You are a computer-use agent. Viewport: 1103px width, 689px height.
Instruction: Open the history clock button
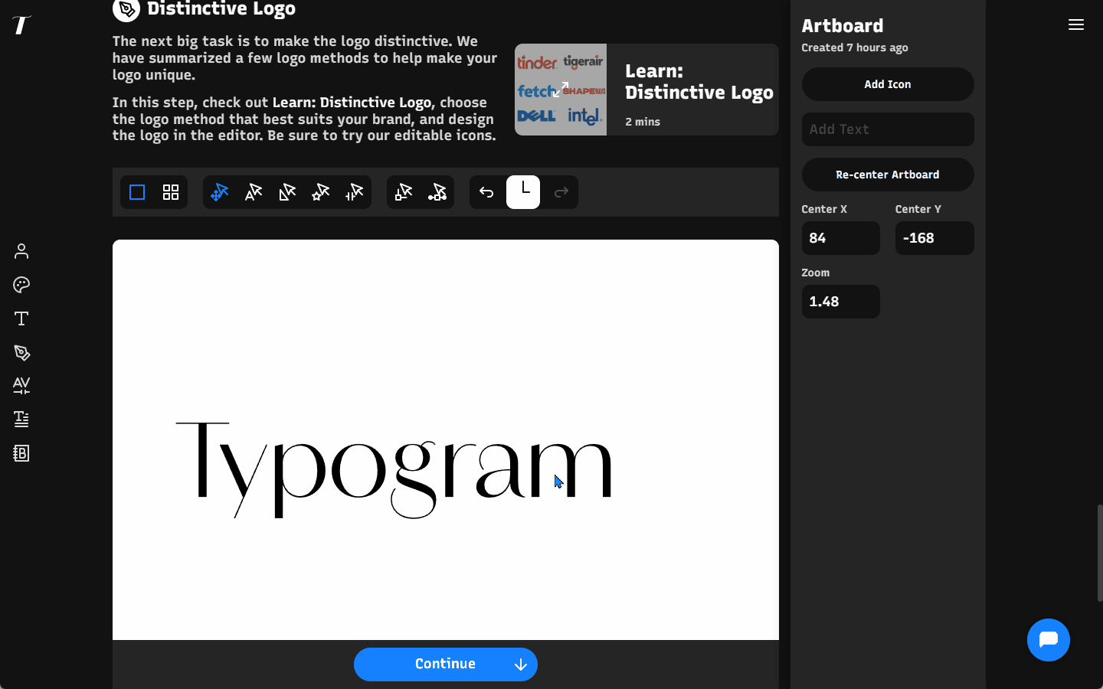pos(523,192)
